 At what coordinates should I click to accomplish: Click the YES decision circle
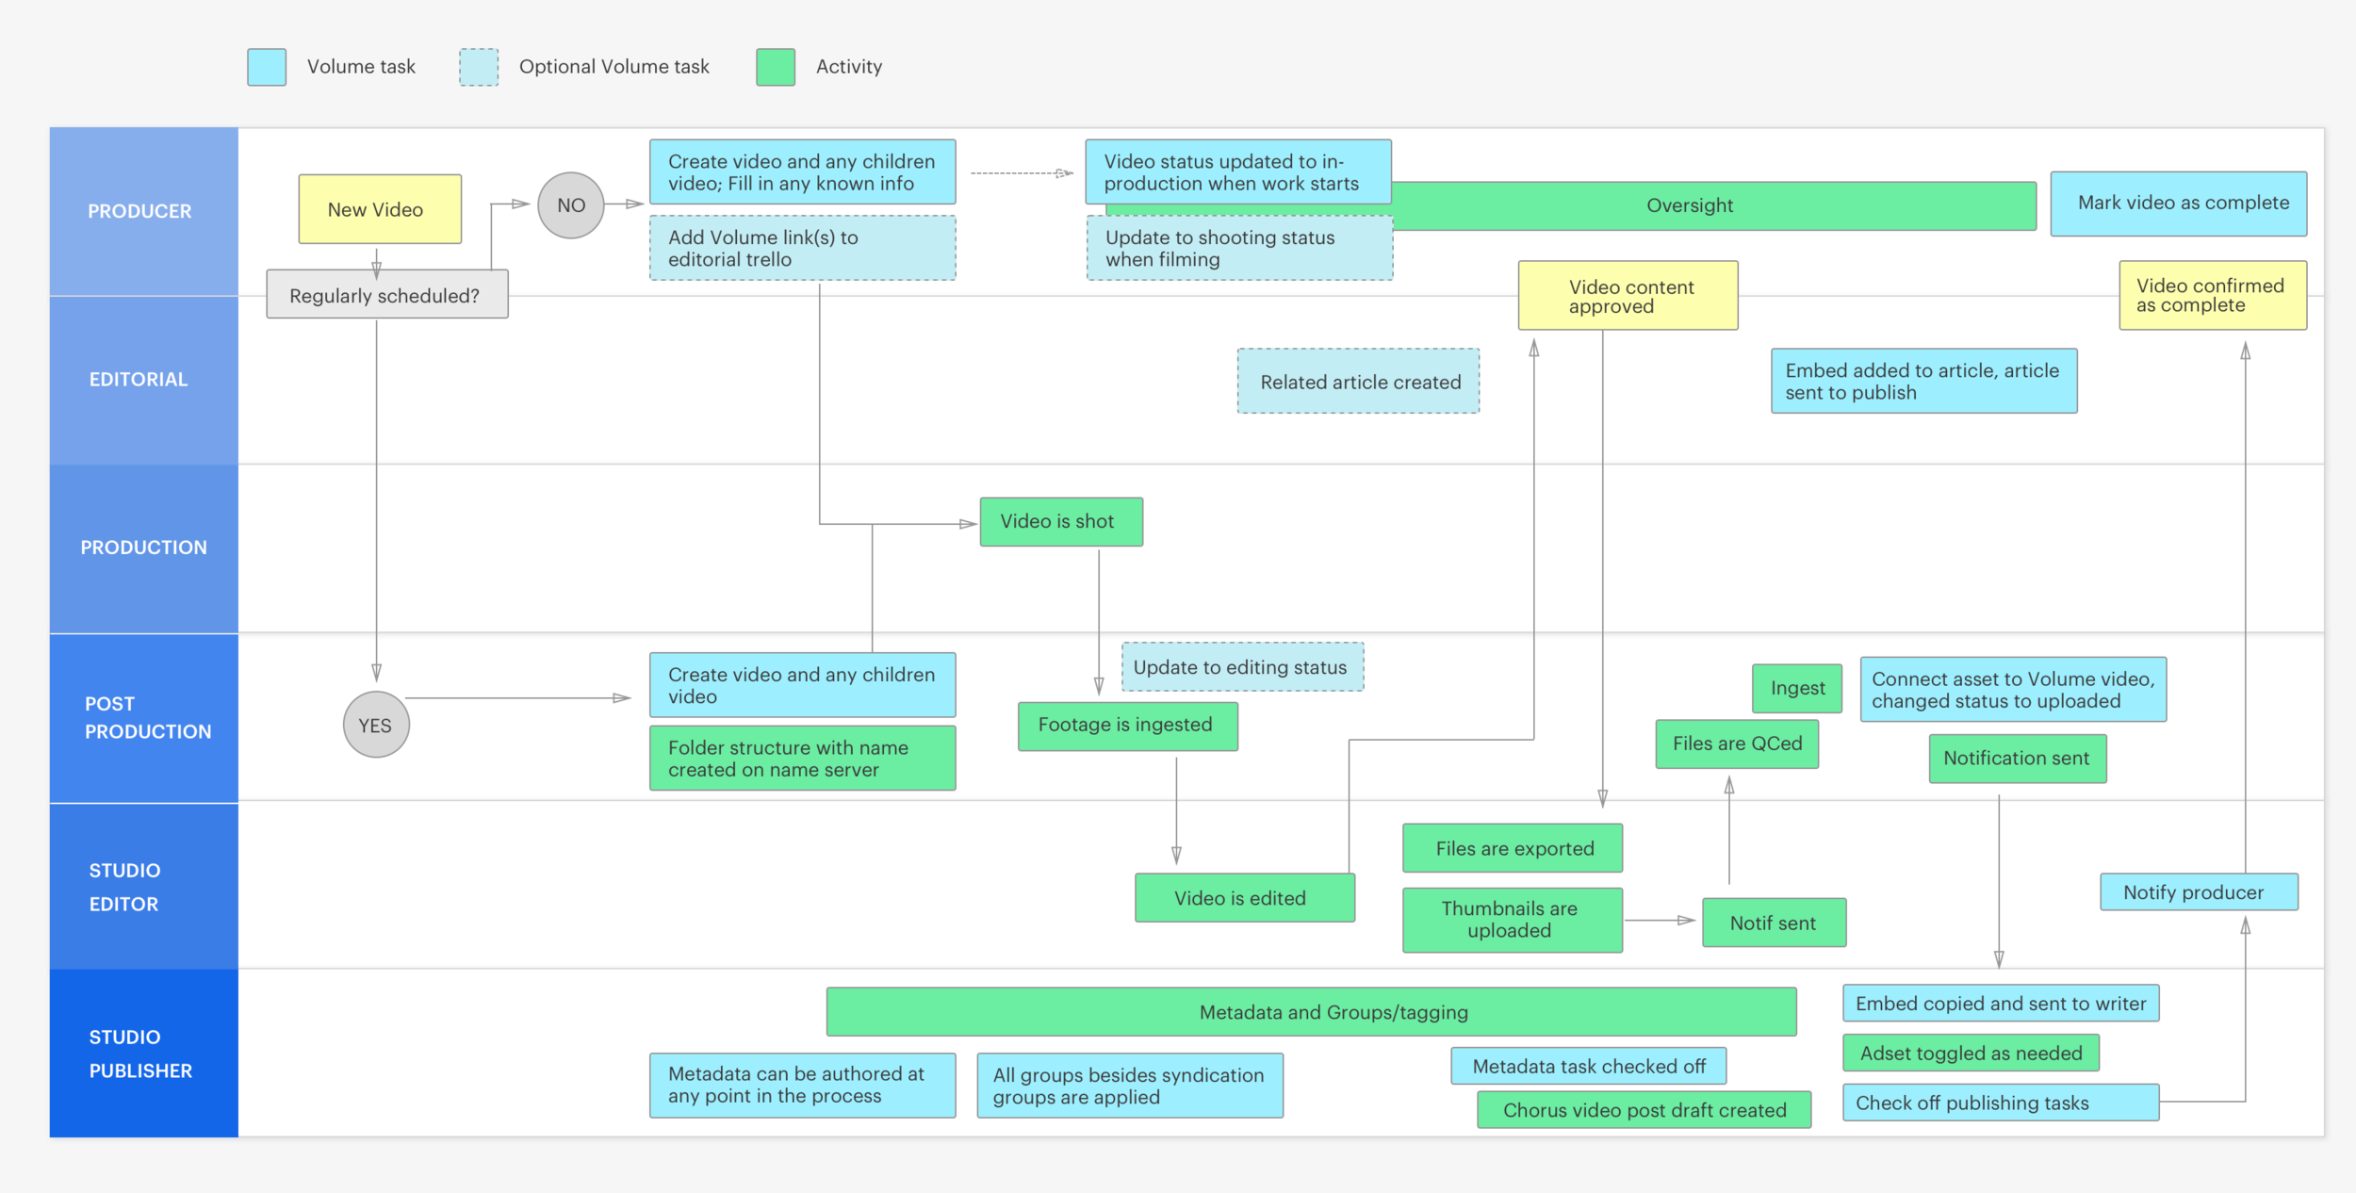376,725
